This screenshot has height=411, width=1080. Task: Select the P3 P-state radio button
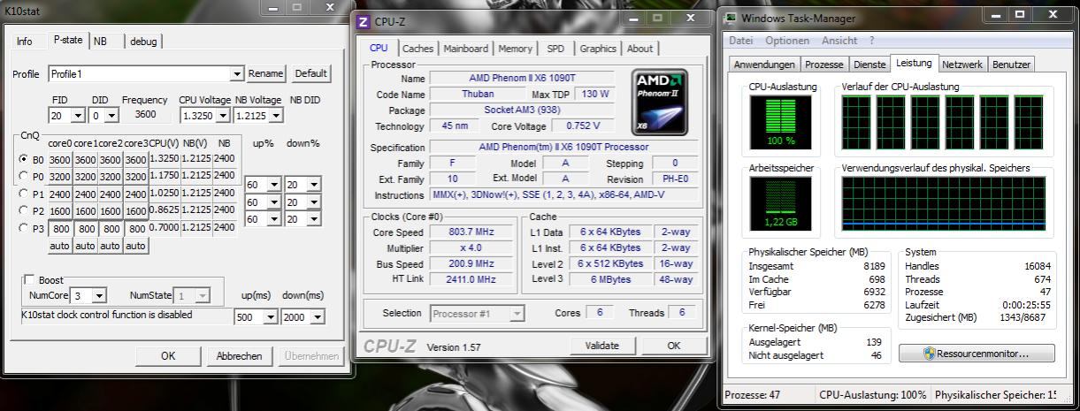coord(24,227)
